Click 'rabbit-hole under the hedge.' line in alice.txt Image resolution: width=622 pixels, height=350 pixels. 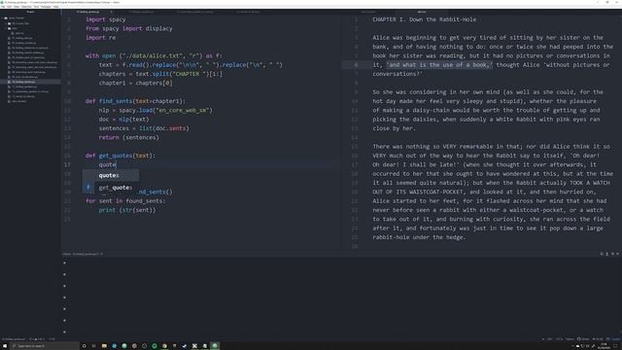[419, 237]
